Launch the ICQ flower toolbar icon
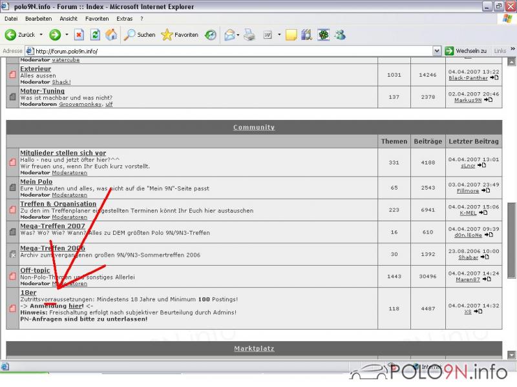 pyautogui.click(x=324, y=35)
